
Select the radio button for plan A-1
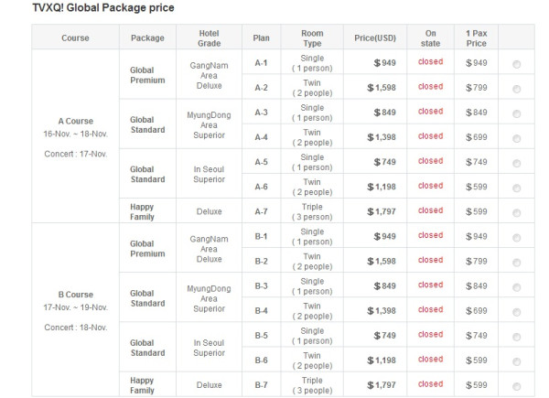pyautogui.click(x=516, y=64)
